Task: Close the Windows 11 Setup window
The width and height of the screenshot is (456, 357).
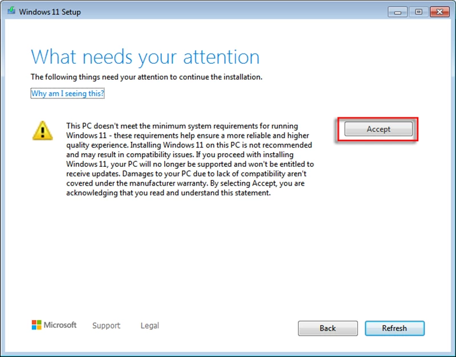Action: [x=439, y=12]
